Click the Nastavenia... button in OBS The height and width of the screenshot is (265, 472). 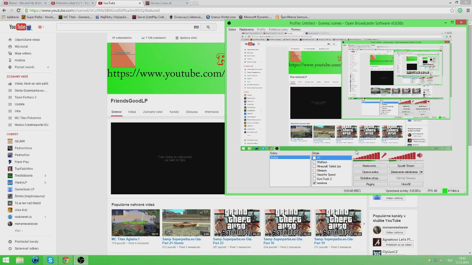pos(370,166)
